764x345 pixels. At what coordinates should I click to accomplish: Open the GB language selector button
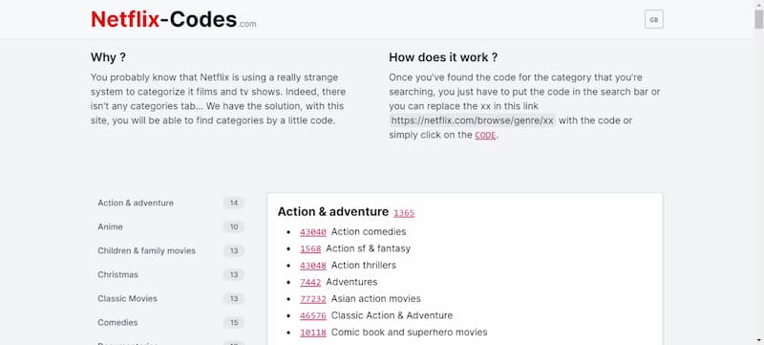[653, 19]
